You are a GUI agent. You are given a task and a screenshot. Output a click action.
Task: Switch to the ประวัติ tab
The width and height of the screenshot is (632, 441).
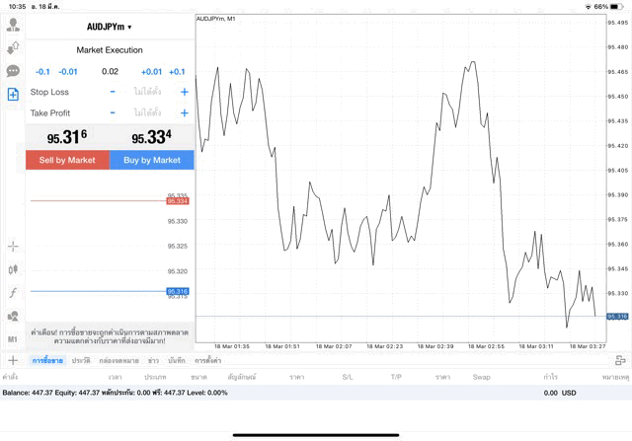pos(81,361)
